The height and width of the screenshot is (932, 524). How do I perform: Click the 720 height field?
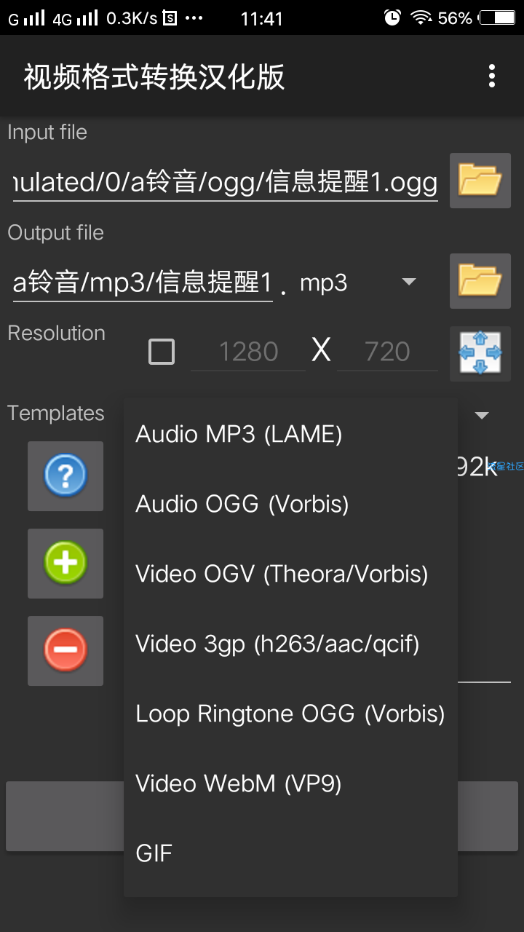387,352
